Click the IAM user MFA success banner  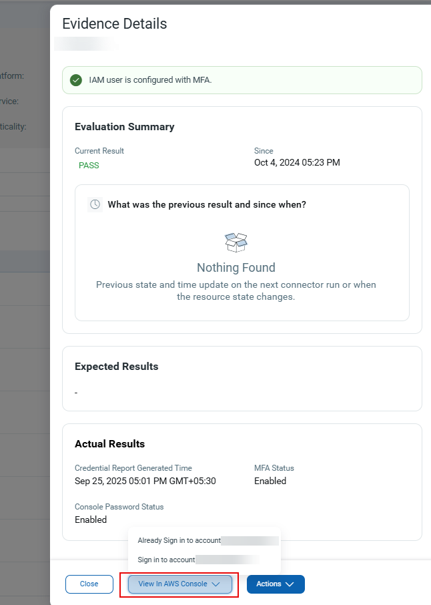(x=242, y=79)
